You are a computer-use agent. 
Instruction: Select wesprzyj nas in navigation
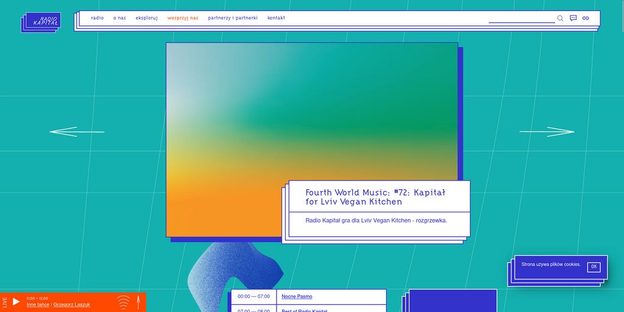point(183,18)
